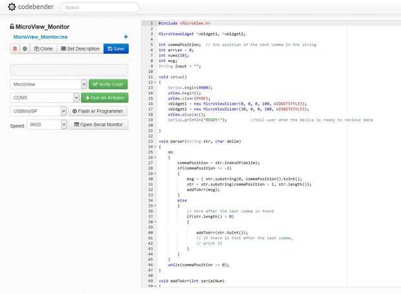Click the 'while(commaPosition >= 0);' line
Screen dimensions: 401x294
click(199, 265)
